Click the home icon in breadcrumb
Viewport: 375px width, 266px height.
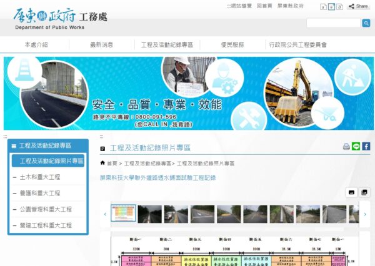point(102,163)
